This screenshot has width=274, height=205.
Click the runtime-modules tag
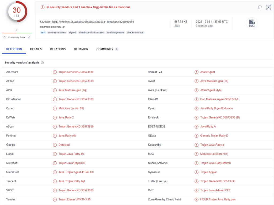point(57,32)
